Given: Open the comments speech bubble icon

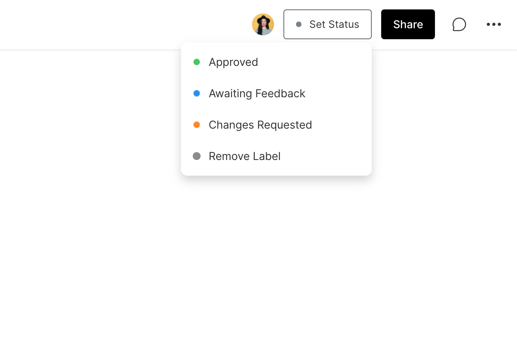Looking at the screenshot, I should tap(459, 24).
